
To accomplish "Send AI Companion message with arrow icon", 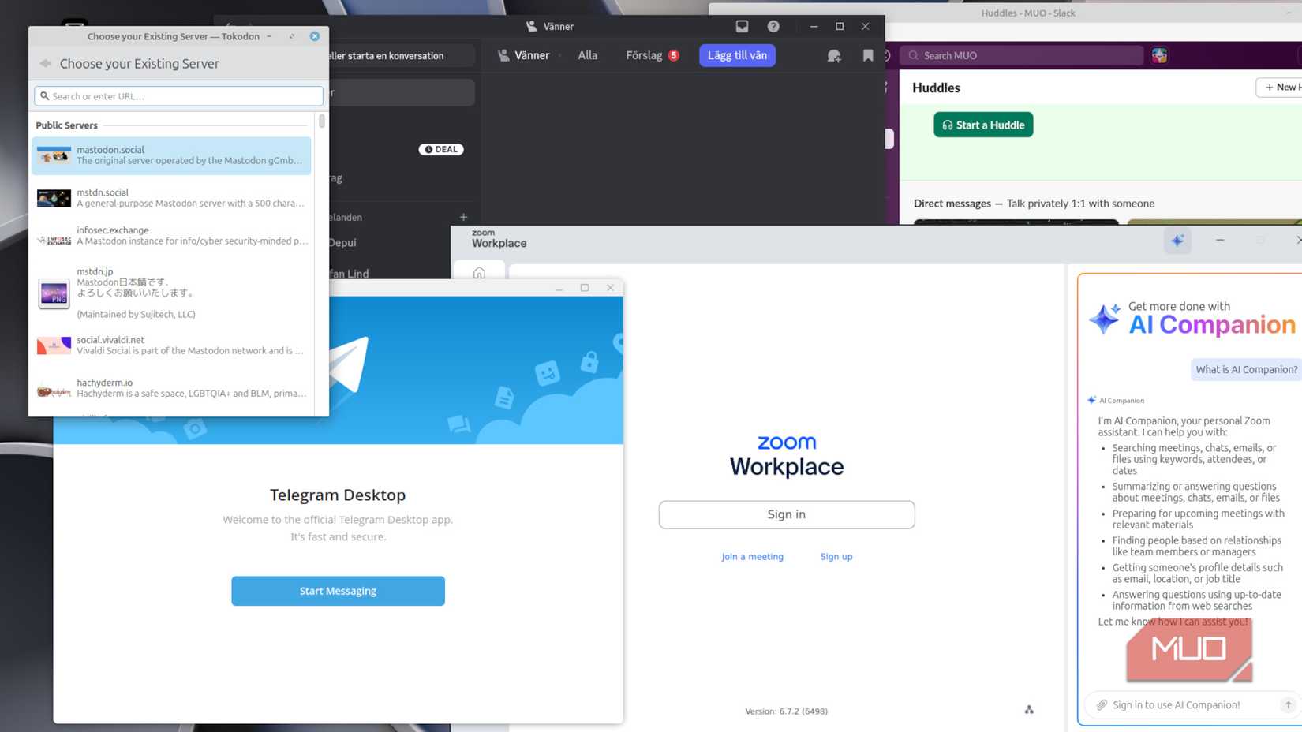I will click(1288, 704).
